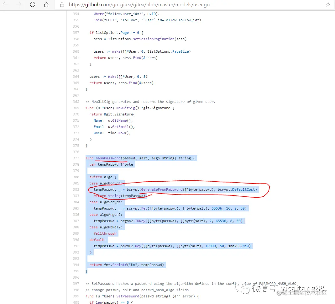Click listOptions.PageSize on line 360
The image size is (335, 304).
coord(168,51)
